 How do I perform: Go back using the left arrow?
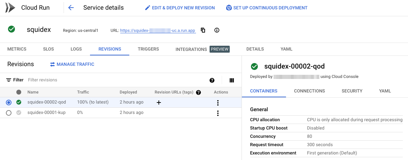point(71,8)
